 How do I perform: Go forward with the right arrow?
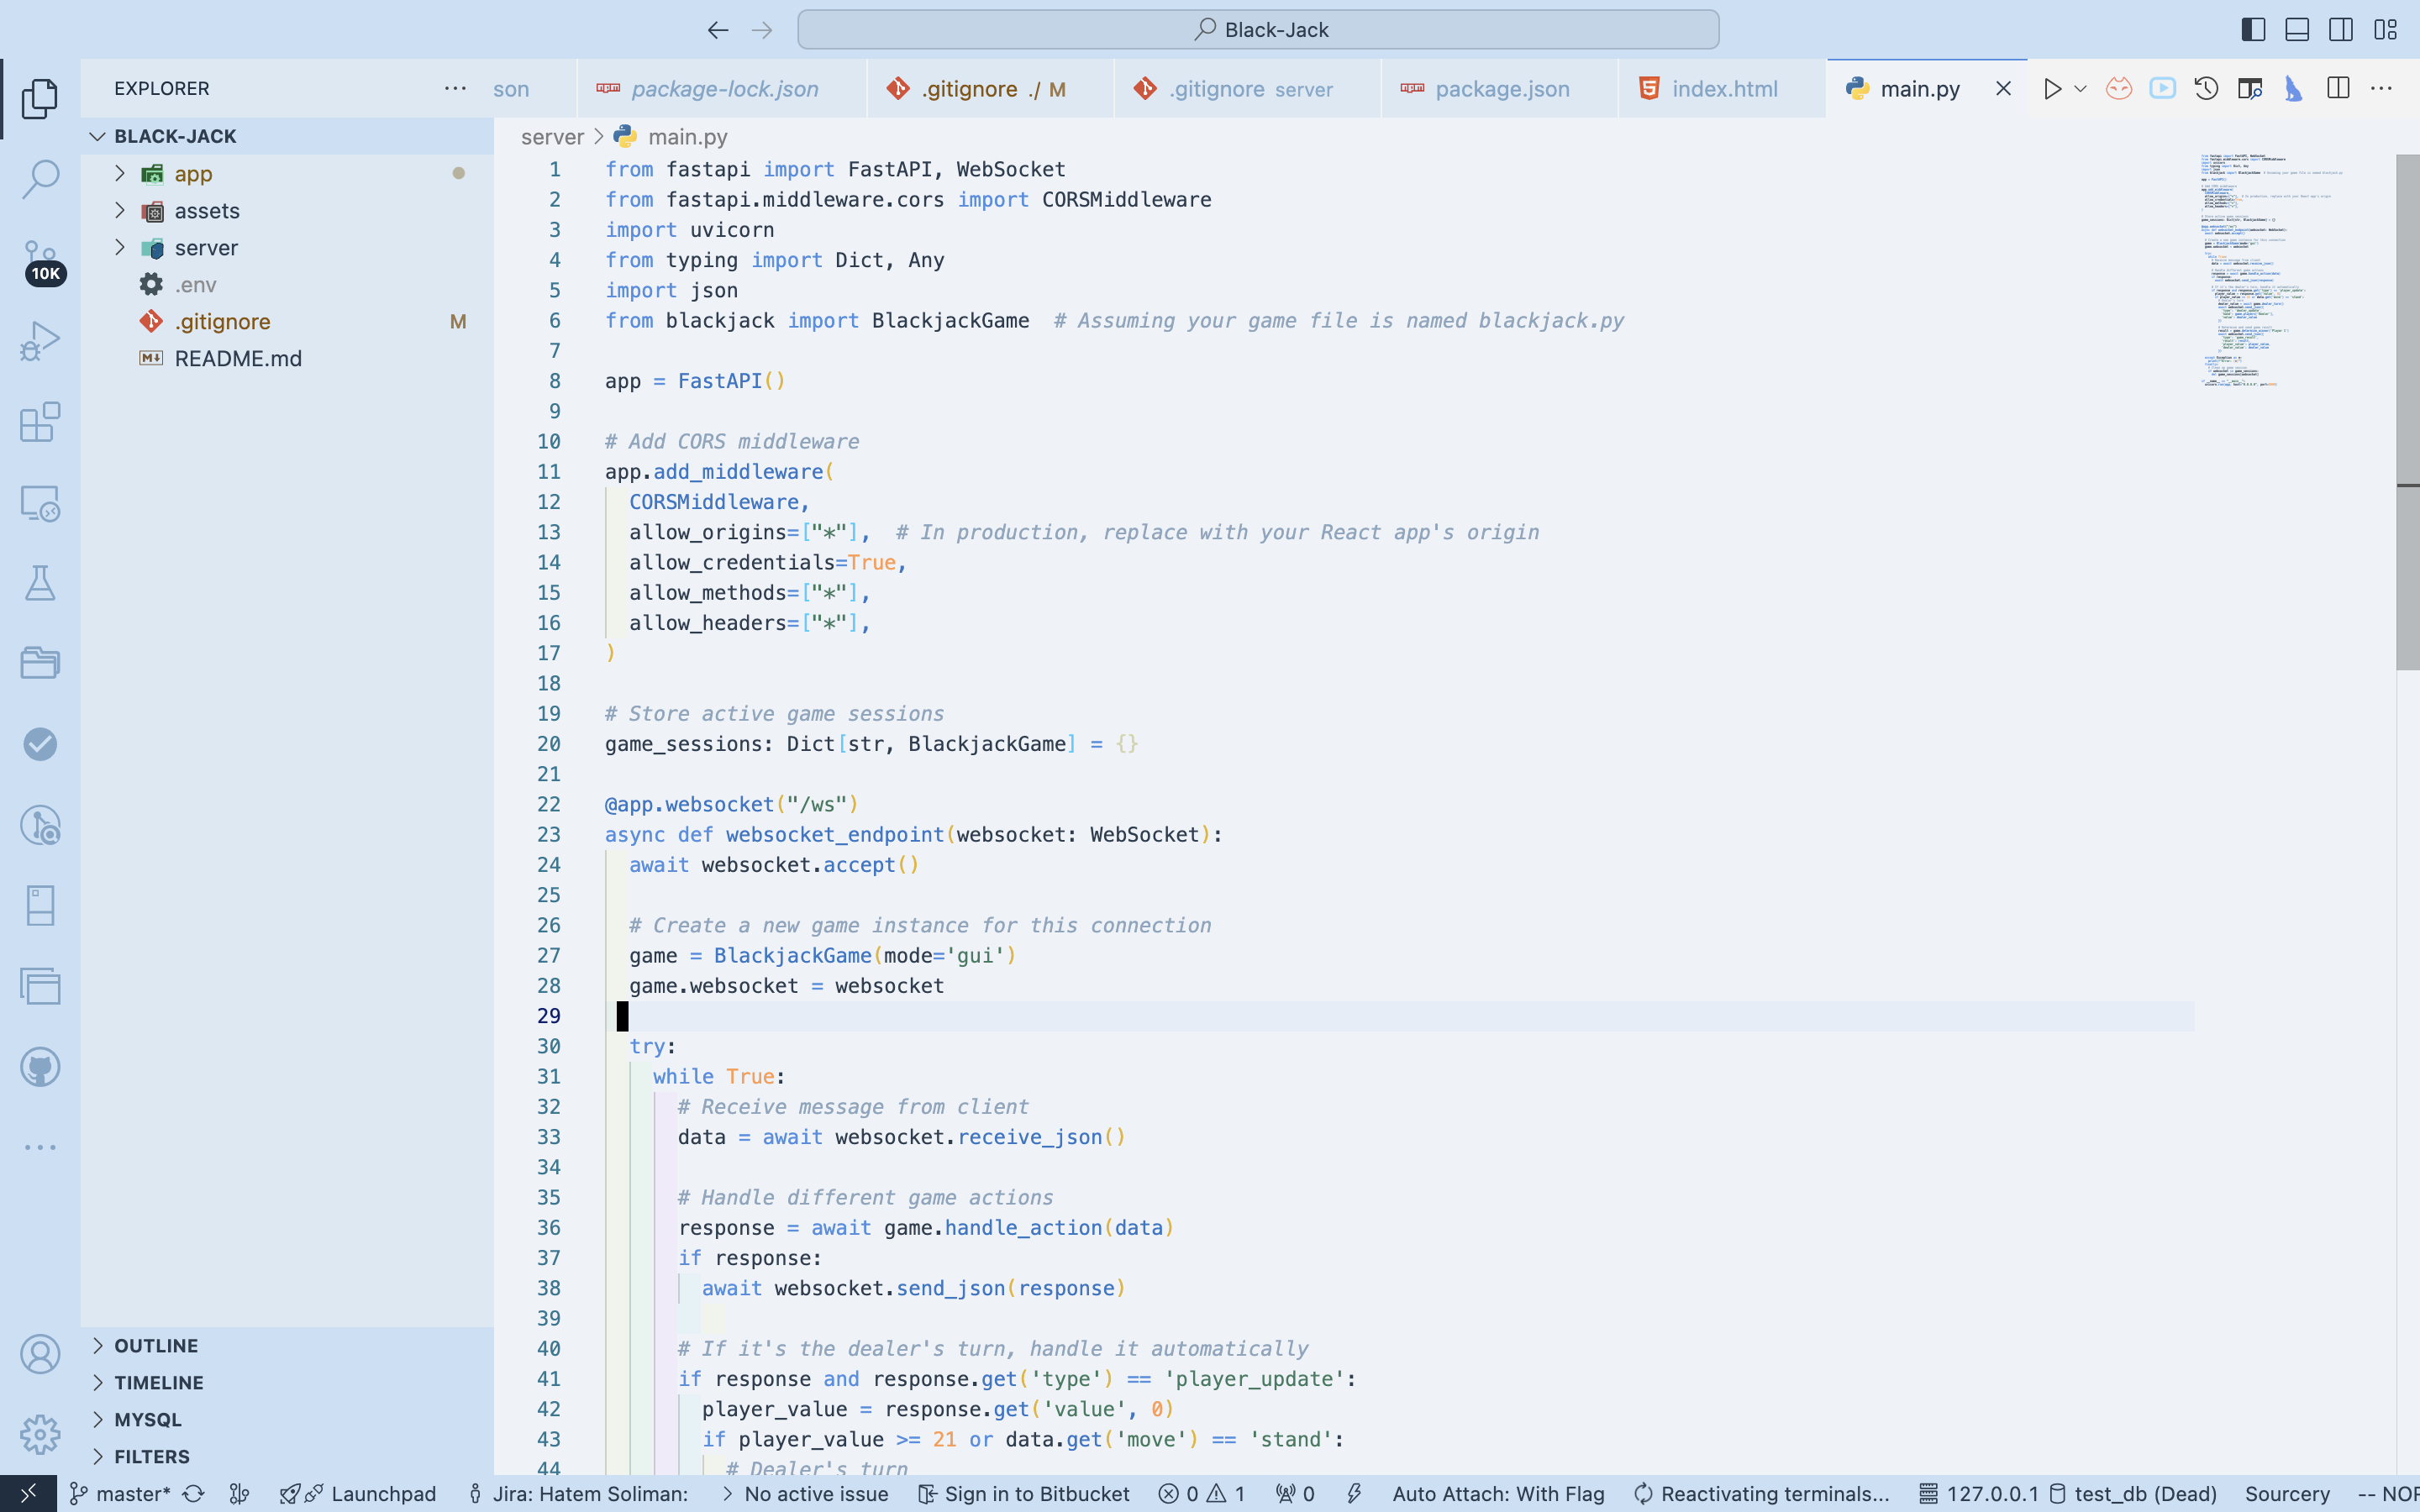pos(762,30)
